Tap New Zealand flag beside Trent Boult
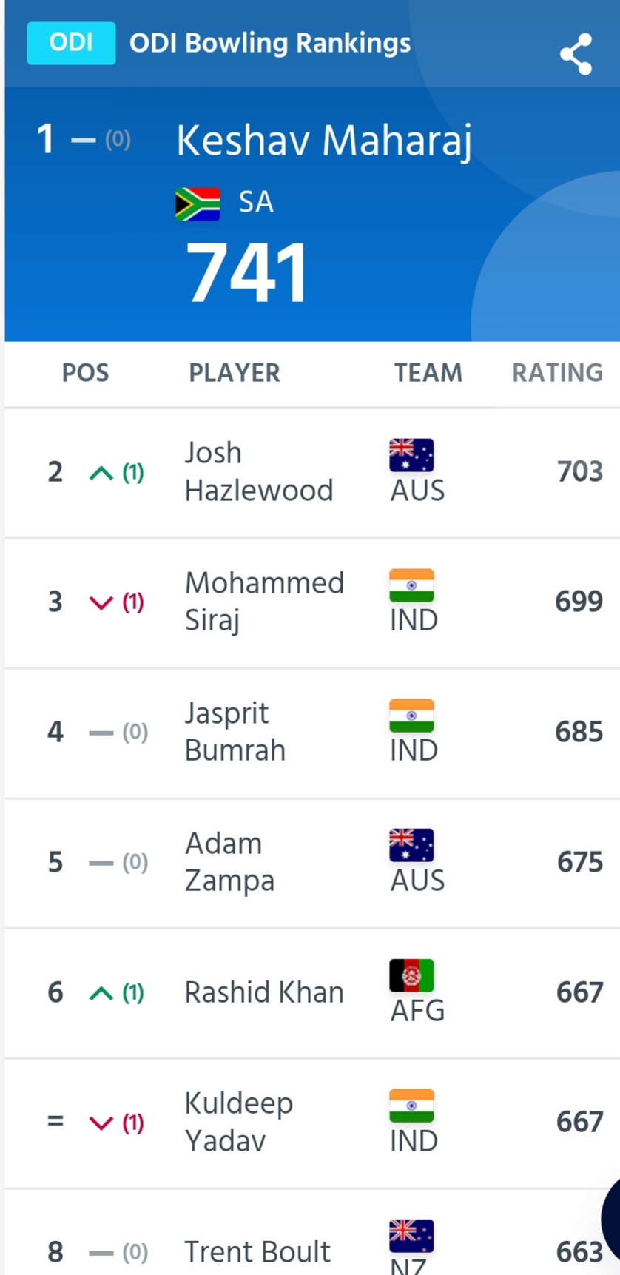Screen dimensions: 620x1275 [x=411, y=1236]
